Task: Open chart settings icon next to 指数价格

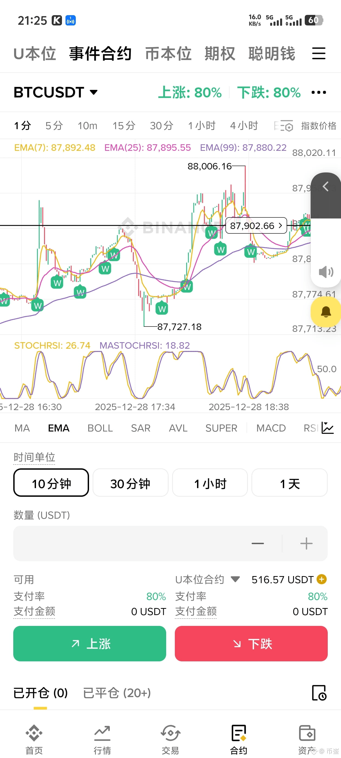Action: 287,126
